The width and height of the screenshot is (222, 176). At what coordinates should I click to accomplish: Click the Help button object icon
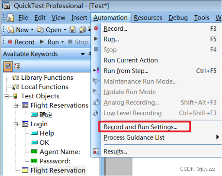coord(34,133)
